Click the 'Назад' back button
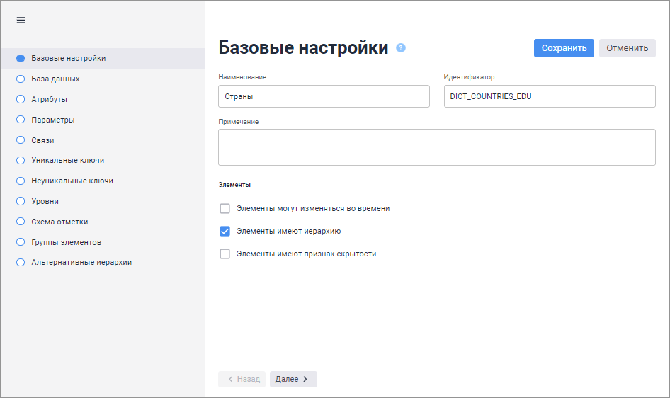The width and height of the screenshot is (670, 398). tap(242, 380)
